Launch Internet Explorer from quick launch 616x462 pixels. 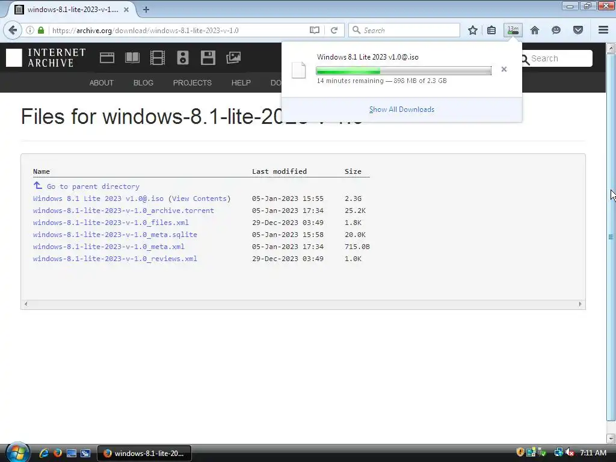coord(43,453)
